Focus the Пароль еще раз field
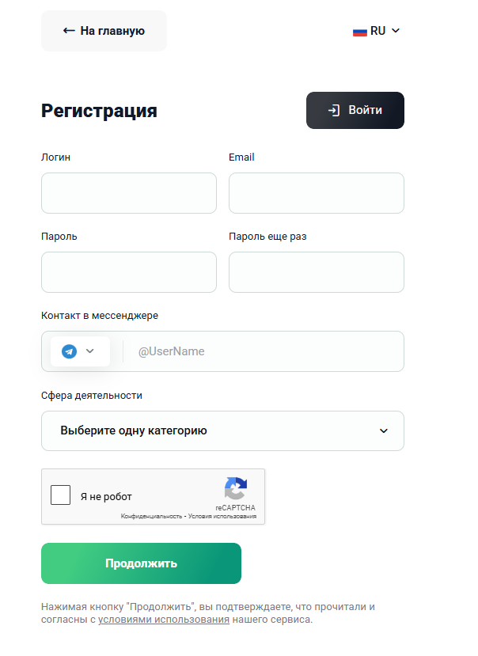Image resolution: width=478 pixels, height=656 pixels. tap(317, 272)
